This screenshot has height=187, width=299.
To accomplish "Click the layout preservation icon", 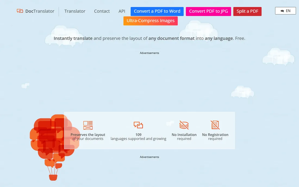I will [88, 125].
